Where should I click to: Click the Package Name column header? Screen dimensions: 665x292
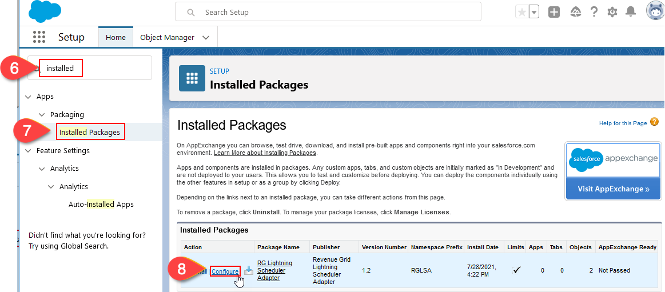tap(278, 247)
